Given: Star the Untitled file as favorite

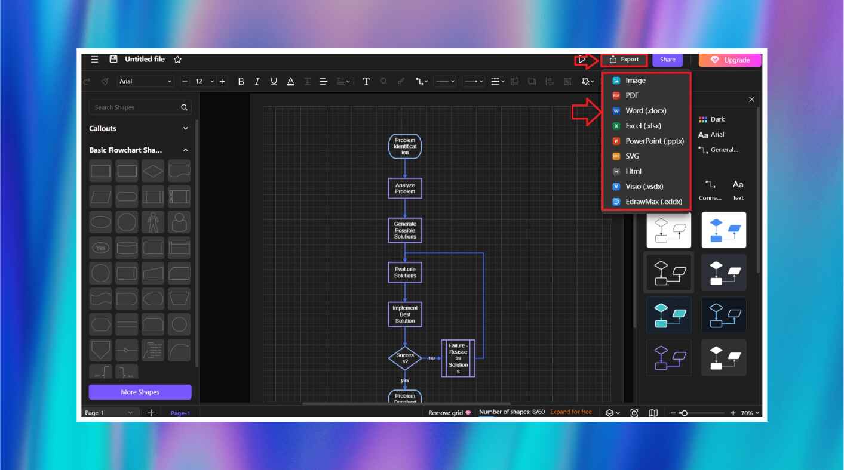Looking at the screenshot, I should click(177, 60).
